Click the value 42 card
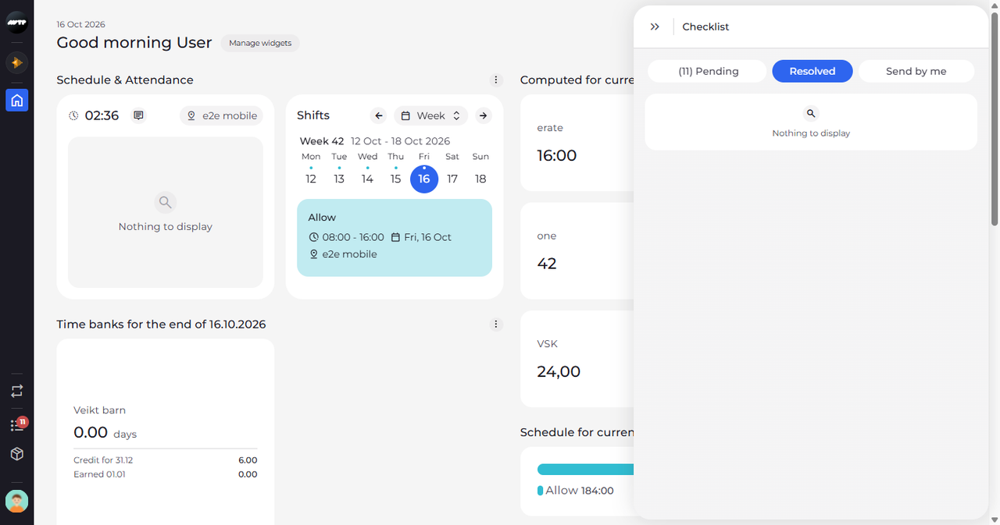 (x=577, y=250)
